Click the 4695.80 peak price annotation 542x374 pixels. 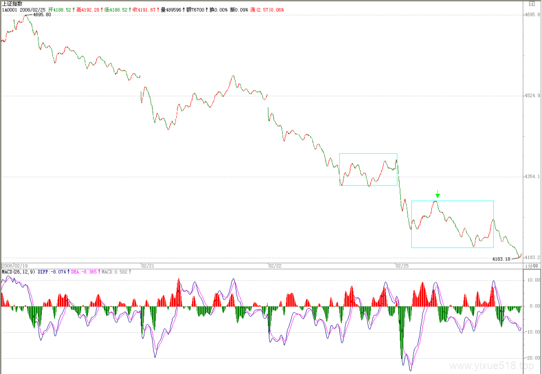[x=42, y=15]
